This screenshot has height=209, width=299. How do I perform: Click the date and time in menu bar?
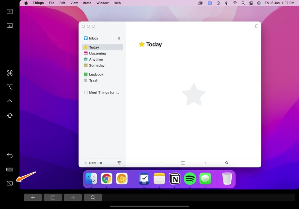click(279, 3)
